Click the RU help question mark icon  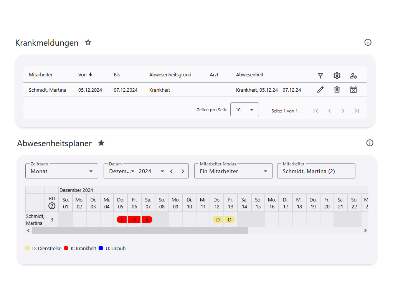coord(52,206)
